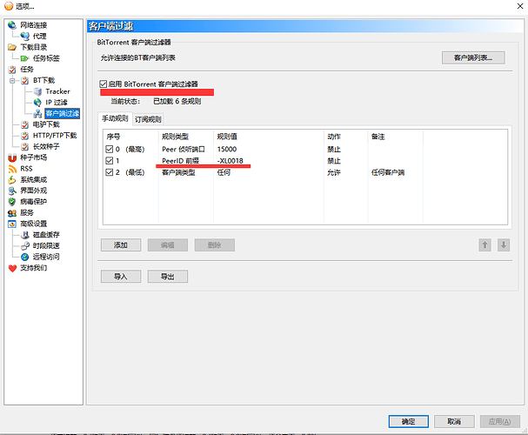Select -XL0018 rule value cell

point(230,161)
